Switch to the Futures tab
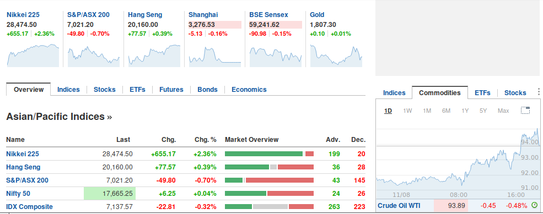 click(x=171, y=90)
